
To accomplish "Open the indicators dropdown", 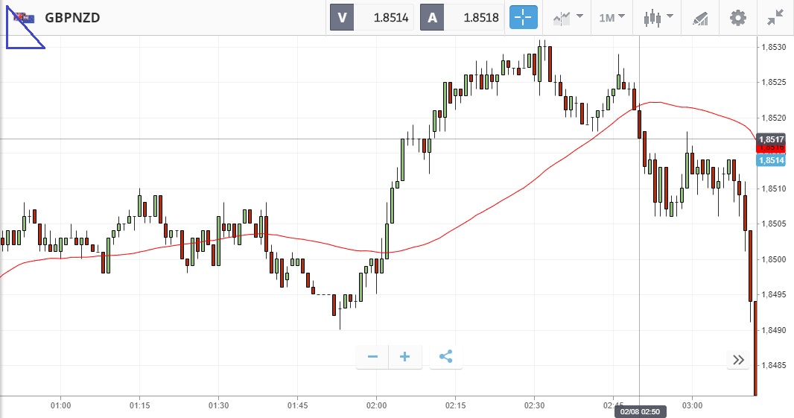I will [x=568, y=17].
